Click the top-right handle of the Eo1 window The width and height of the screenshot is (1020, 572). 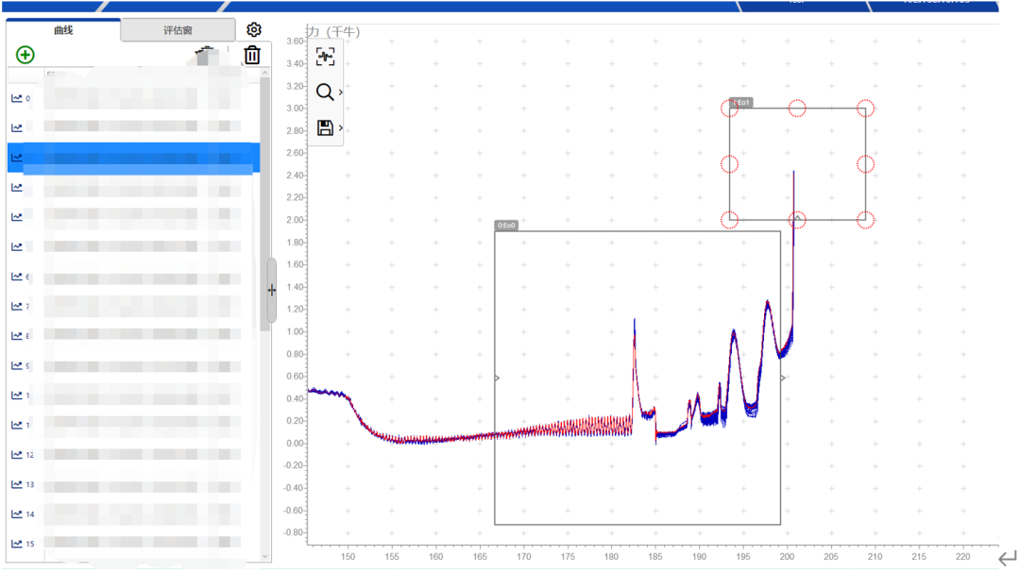coord(865,109)
